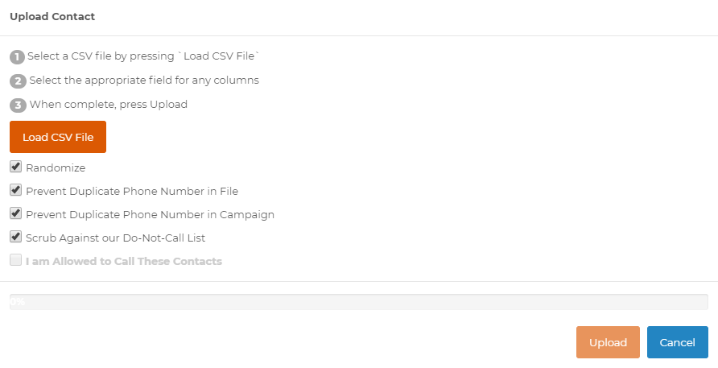This screenshot has width=718, height=368.
Task: Uncheck the Randomize checkbox
Action: point(15,167)
